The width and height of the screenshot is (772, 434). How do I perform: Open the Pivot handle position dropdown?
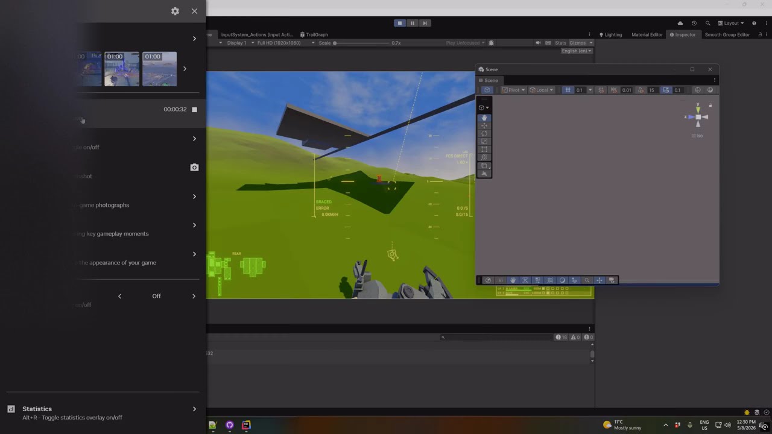click(513, 90)
